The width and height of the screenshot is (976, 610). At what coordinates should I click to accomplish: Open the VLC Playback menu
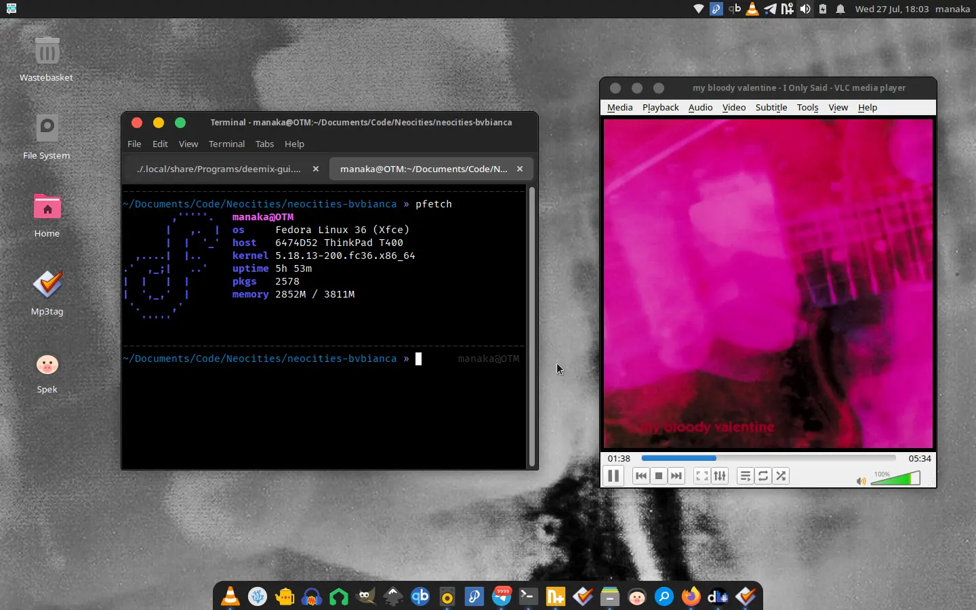tap(660, 107)
